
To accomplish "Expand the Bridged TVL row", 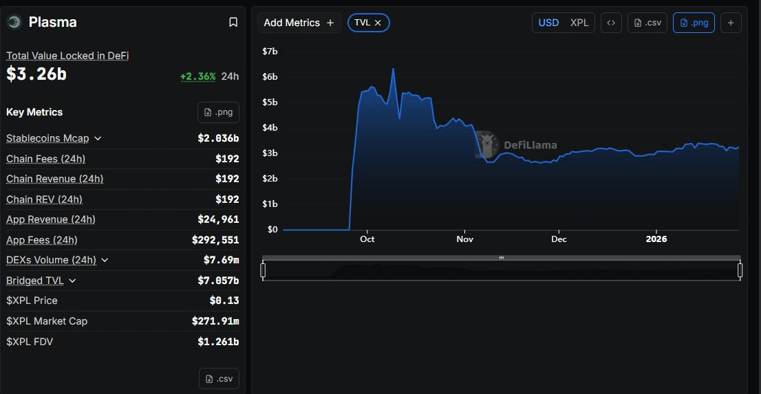I will click(72, 281).
